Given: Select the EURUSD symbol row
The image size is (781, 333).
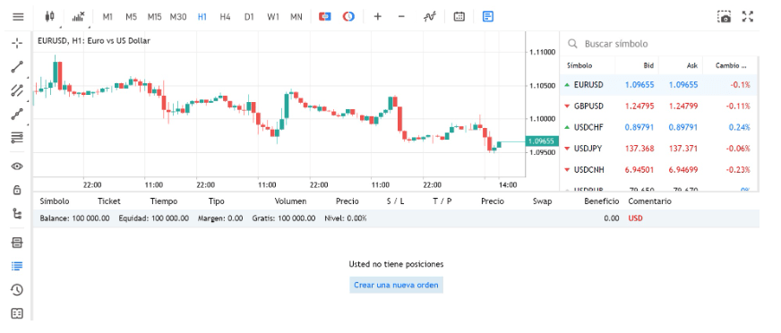Looking at the screenshot, I should (659, 85).
